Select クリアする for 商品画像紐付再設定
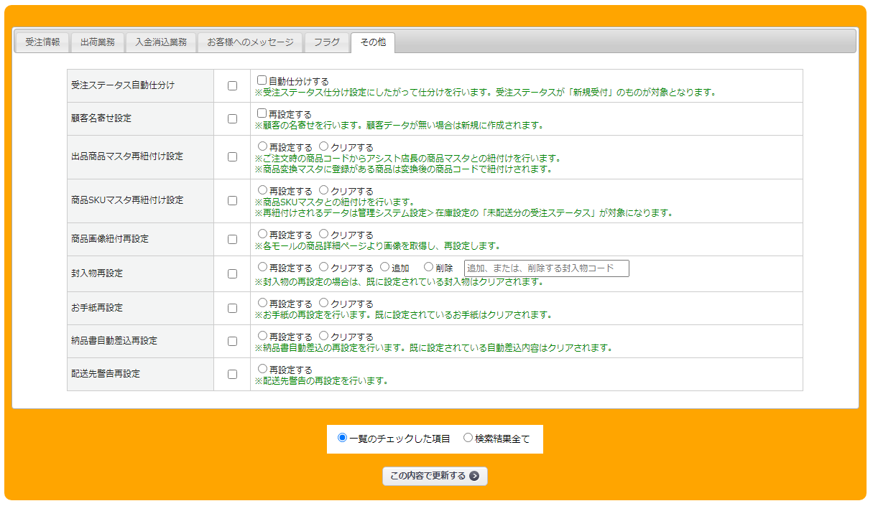 [x=324, y=234]
